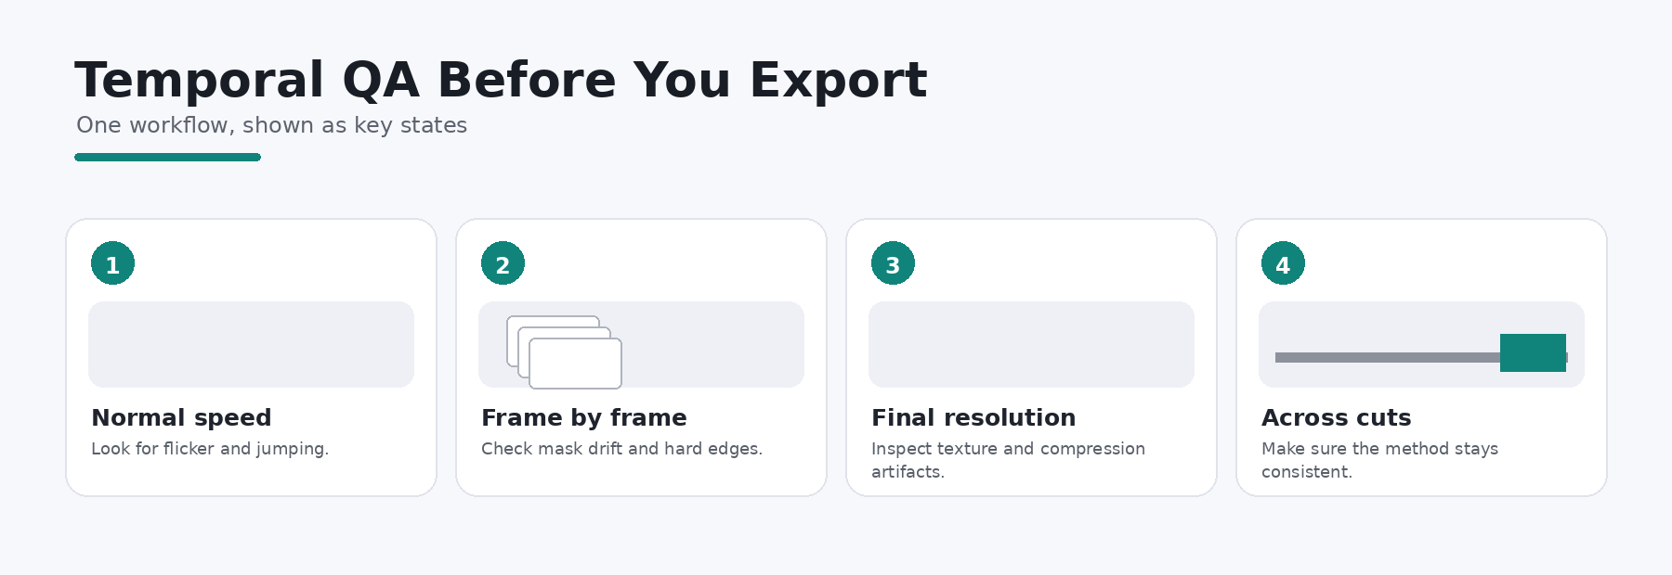The height and width of the screenshot is (575, 1672).
Task: Click the teal underline bar below subtitle
Action: pyautogui.click(x=167, y=158)
